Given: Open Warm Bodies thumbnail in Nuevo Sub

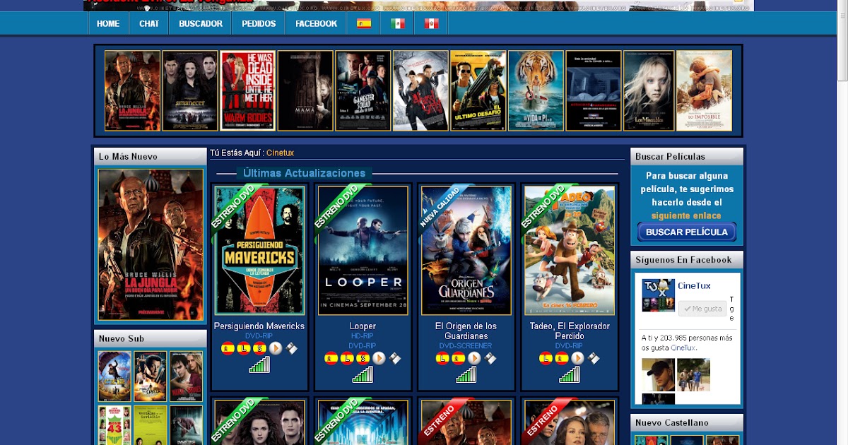Looking at the screenshot, I should pos(186,376).
